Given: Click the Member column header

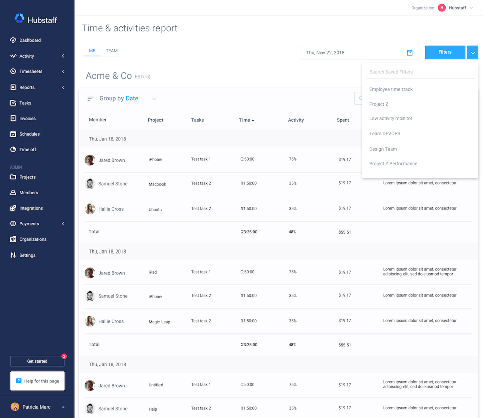Looking at the screenshot, I should tap(98, 120).
